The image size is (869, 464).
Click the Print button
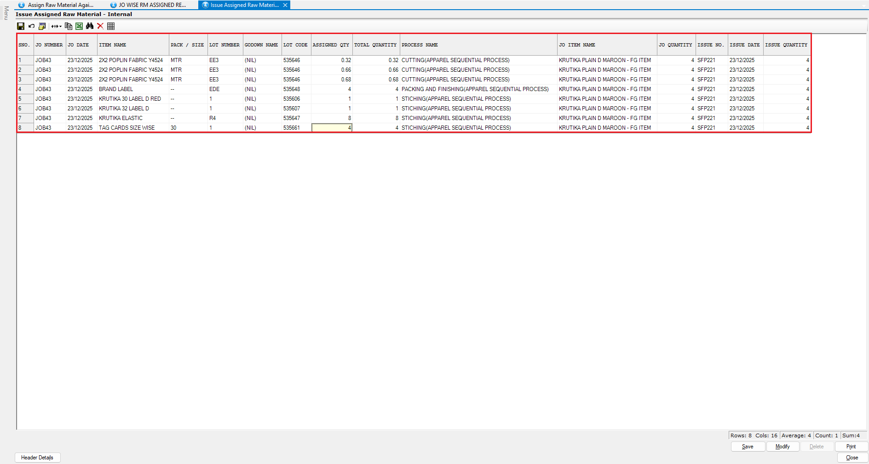coord(851,447)
